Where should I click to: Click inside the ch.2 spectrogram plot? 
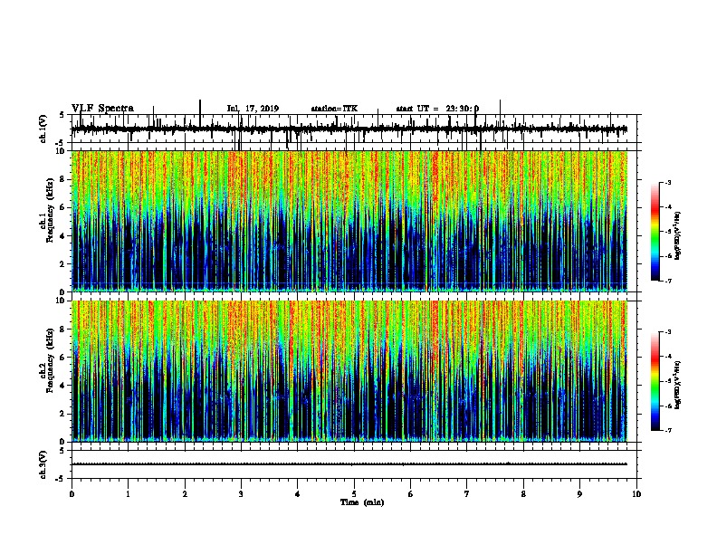[x=349, y=371]
